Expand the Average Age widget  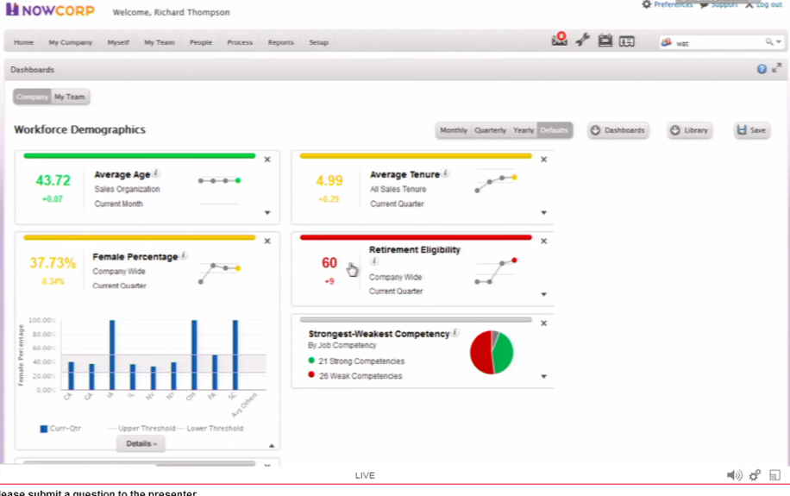(267, 213)
